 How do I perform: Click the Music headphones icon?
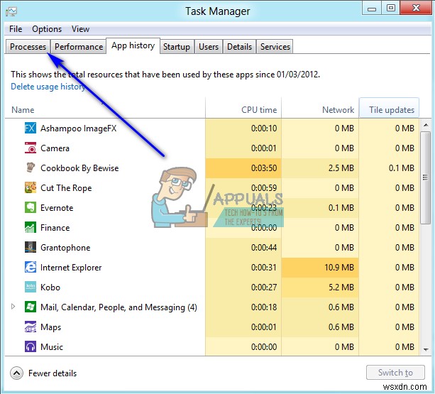pos(31,347)
